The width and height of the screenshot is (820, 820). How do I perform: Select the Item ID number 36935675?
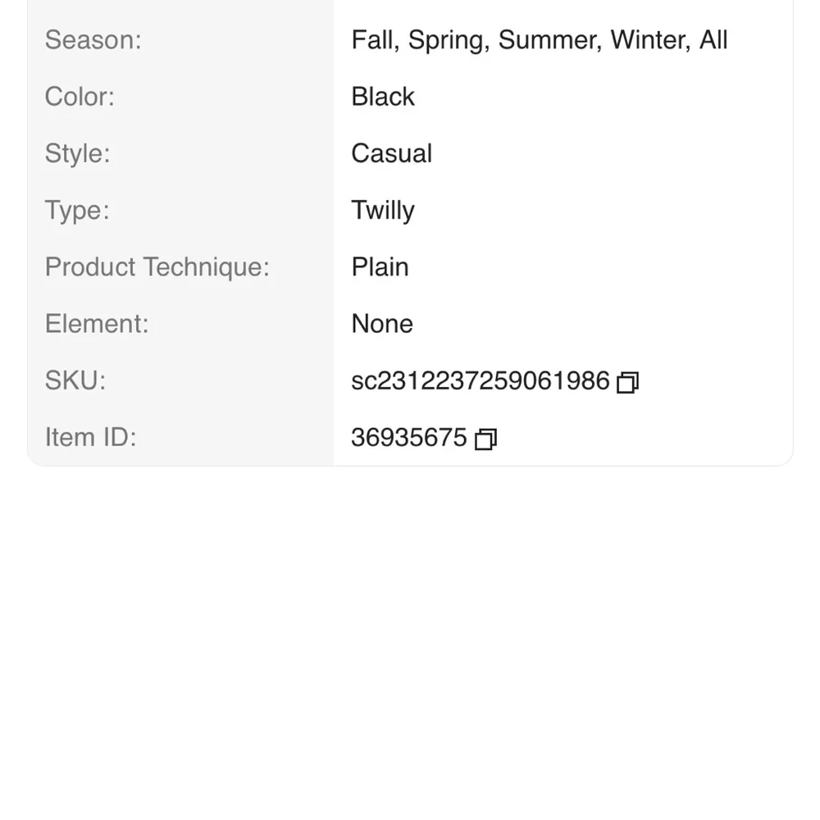tap(409, 437)
